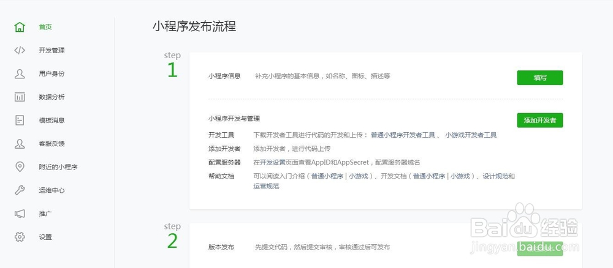Viewport: 613px width, 268px height.
Task: Open 开发管理 in the sidebar
Action: pyautogui.click(x=51, y=50)
